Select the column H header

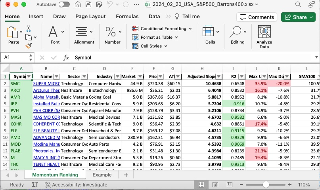tap(202, 68)
